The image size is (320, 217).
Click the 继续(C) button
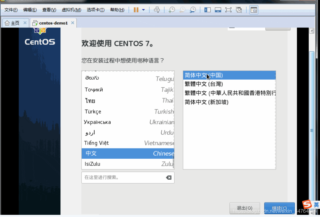point(279,208)
